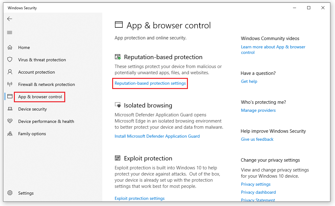This screenshot has height=206, width=335.
Task: Click the Reputation-based protection icon with green checkmark
Action: tap(118, 57)
